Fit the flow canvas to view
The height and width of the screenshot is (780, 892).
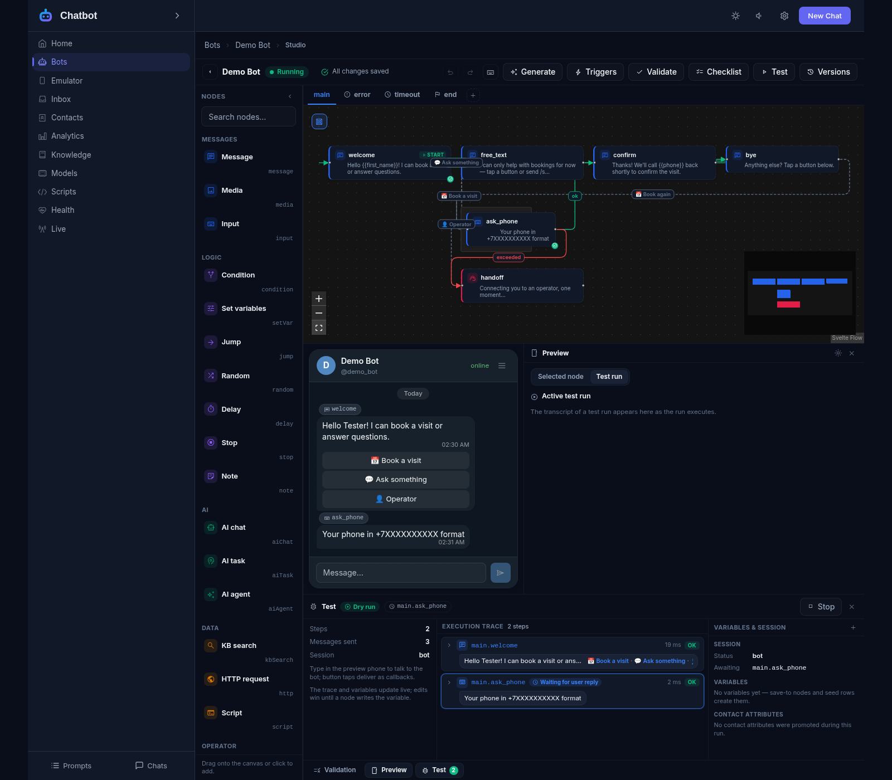click(319, 328)
